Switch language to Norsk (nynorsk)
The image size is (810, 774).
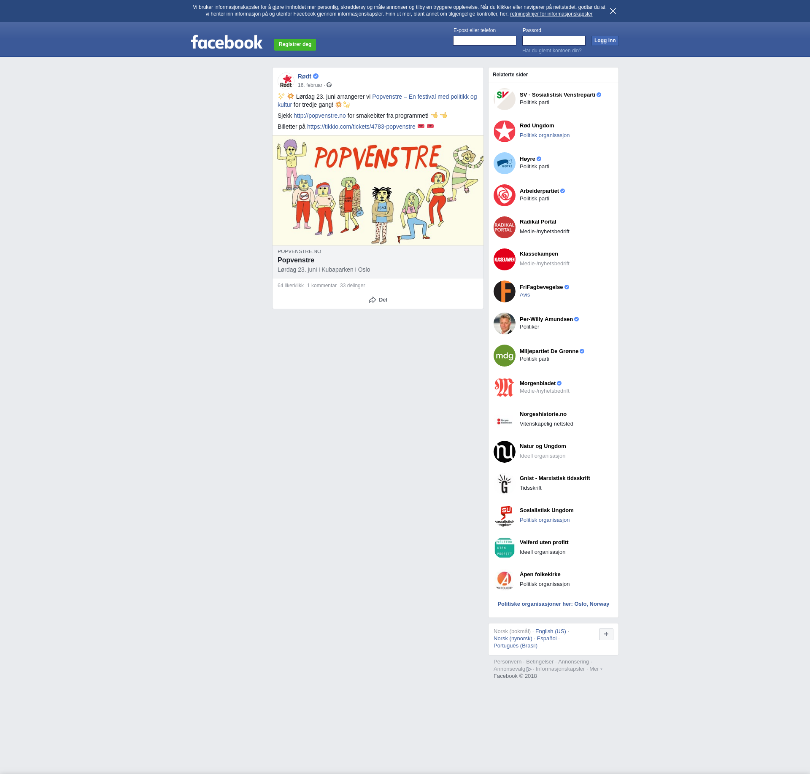coord(513,639)
